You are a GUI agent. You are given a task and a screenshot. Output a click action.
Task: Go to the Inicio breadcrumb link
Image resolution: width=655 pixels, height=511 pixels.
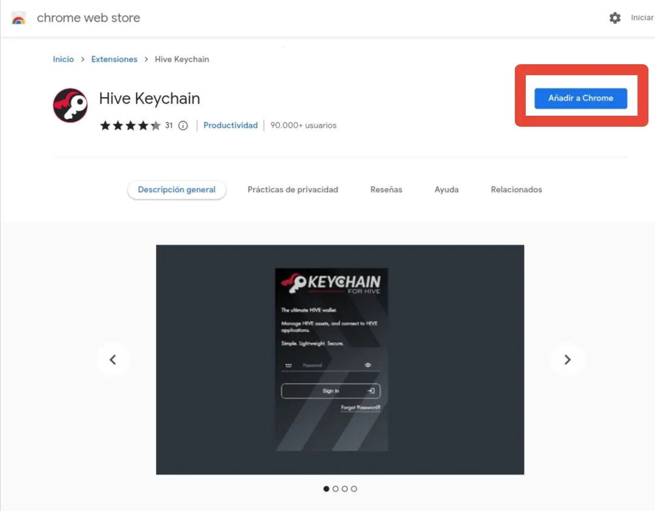(63, 59)
